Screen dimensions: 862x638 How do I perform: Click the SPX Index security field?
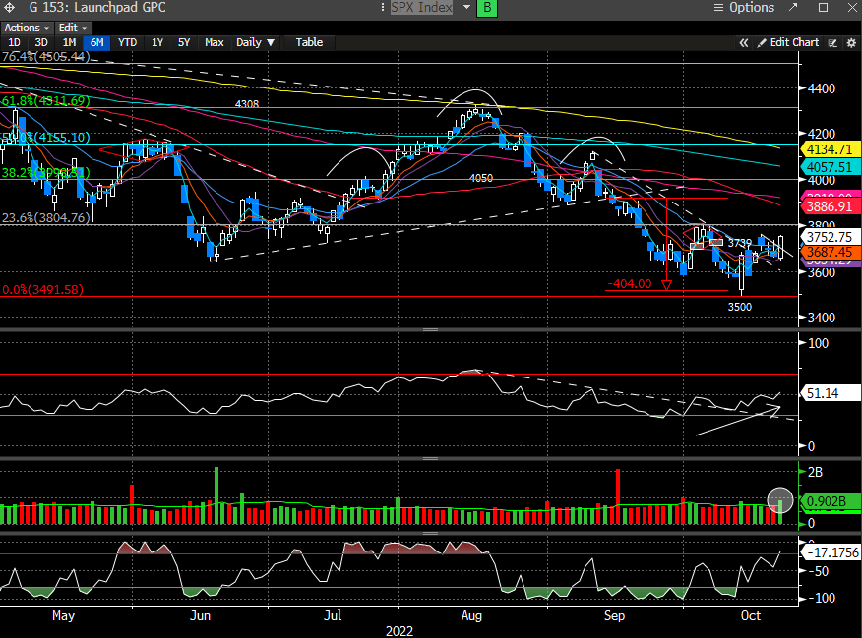point(421,7)
